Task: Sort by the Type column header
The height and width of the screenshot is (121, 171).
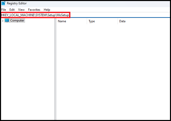Action: [102, 21]
